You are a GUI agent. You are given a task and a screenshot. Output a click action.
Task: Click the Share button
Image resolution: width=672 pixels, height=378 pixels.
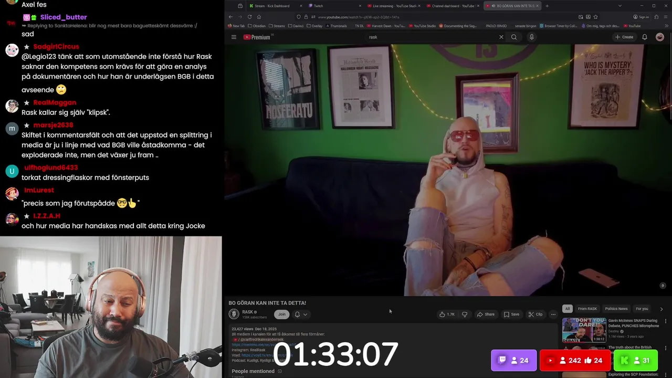485,314
